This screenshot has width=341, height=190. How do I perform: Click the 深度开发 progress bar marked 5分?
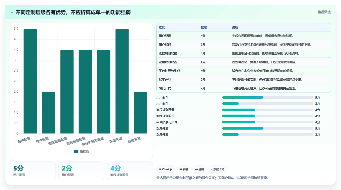tap(268, 128)
